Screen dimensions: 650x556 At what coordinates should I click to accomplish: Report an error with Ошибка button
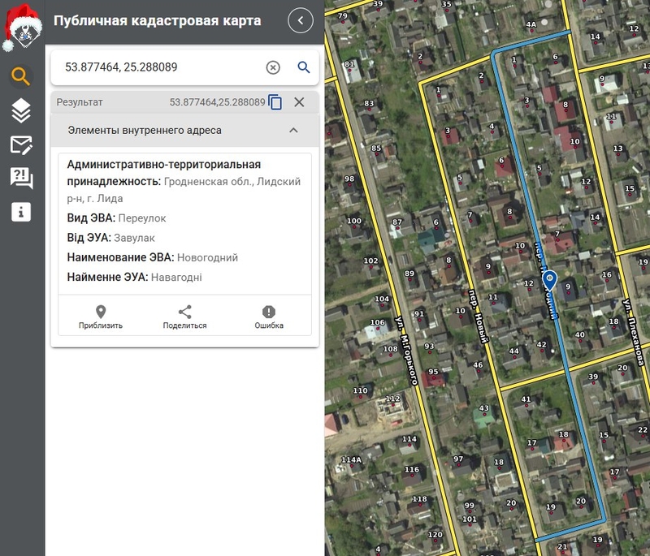click(x=269, y=317)
